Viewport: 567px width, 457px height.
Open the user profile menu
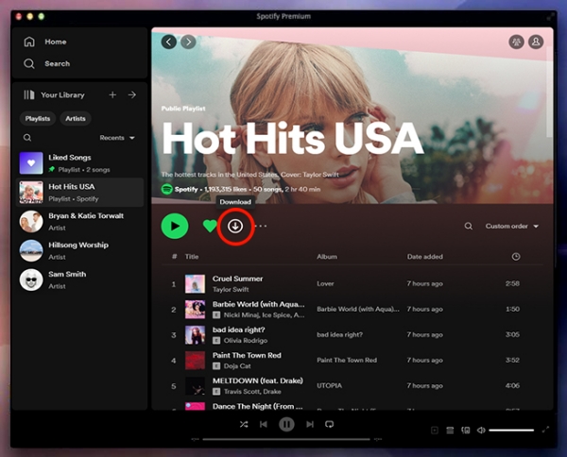(536, 42)
